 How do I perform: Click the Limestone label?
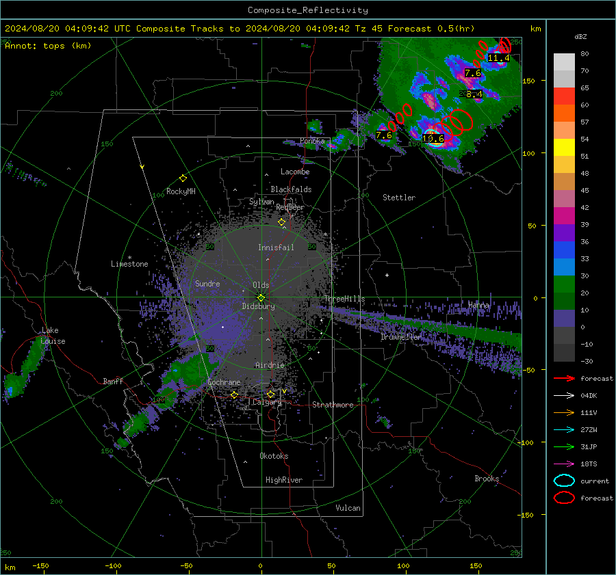pyautogui.click(x=129, y=264)
